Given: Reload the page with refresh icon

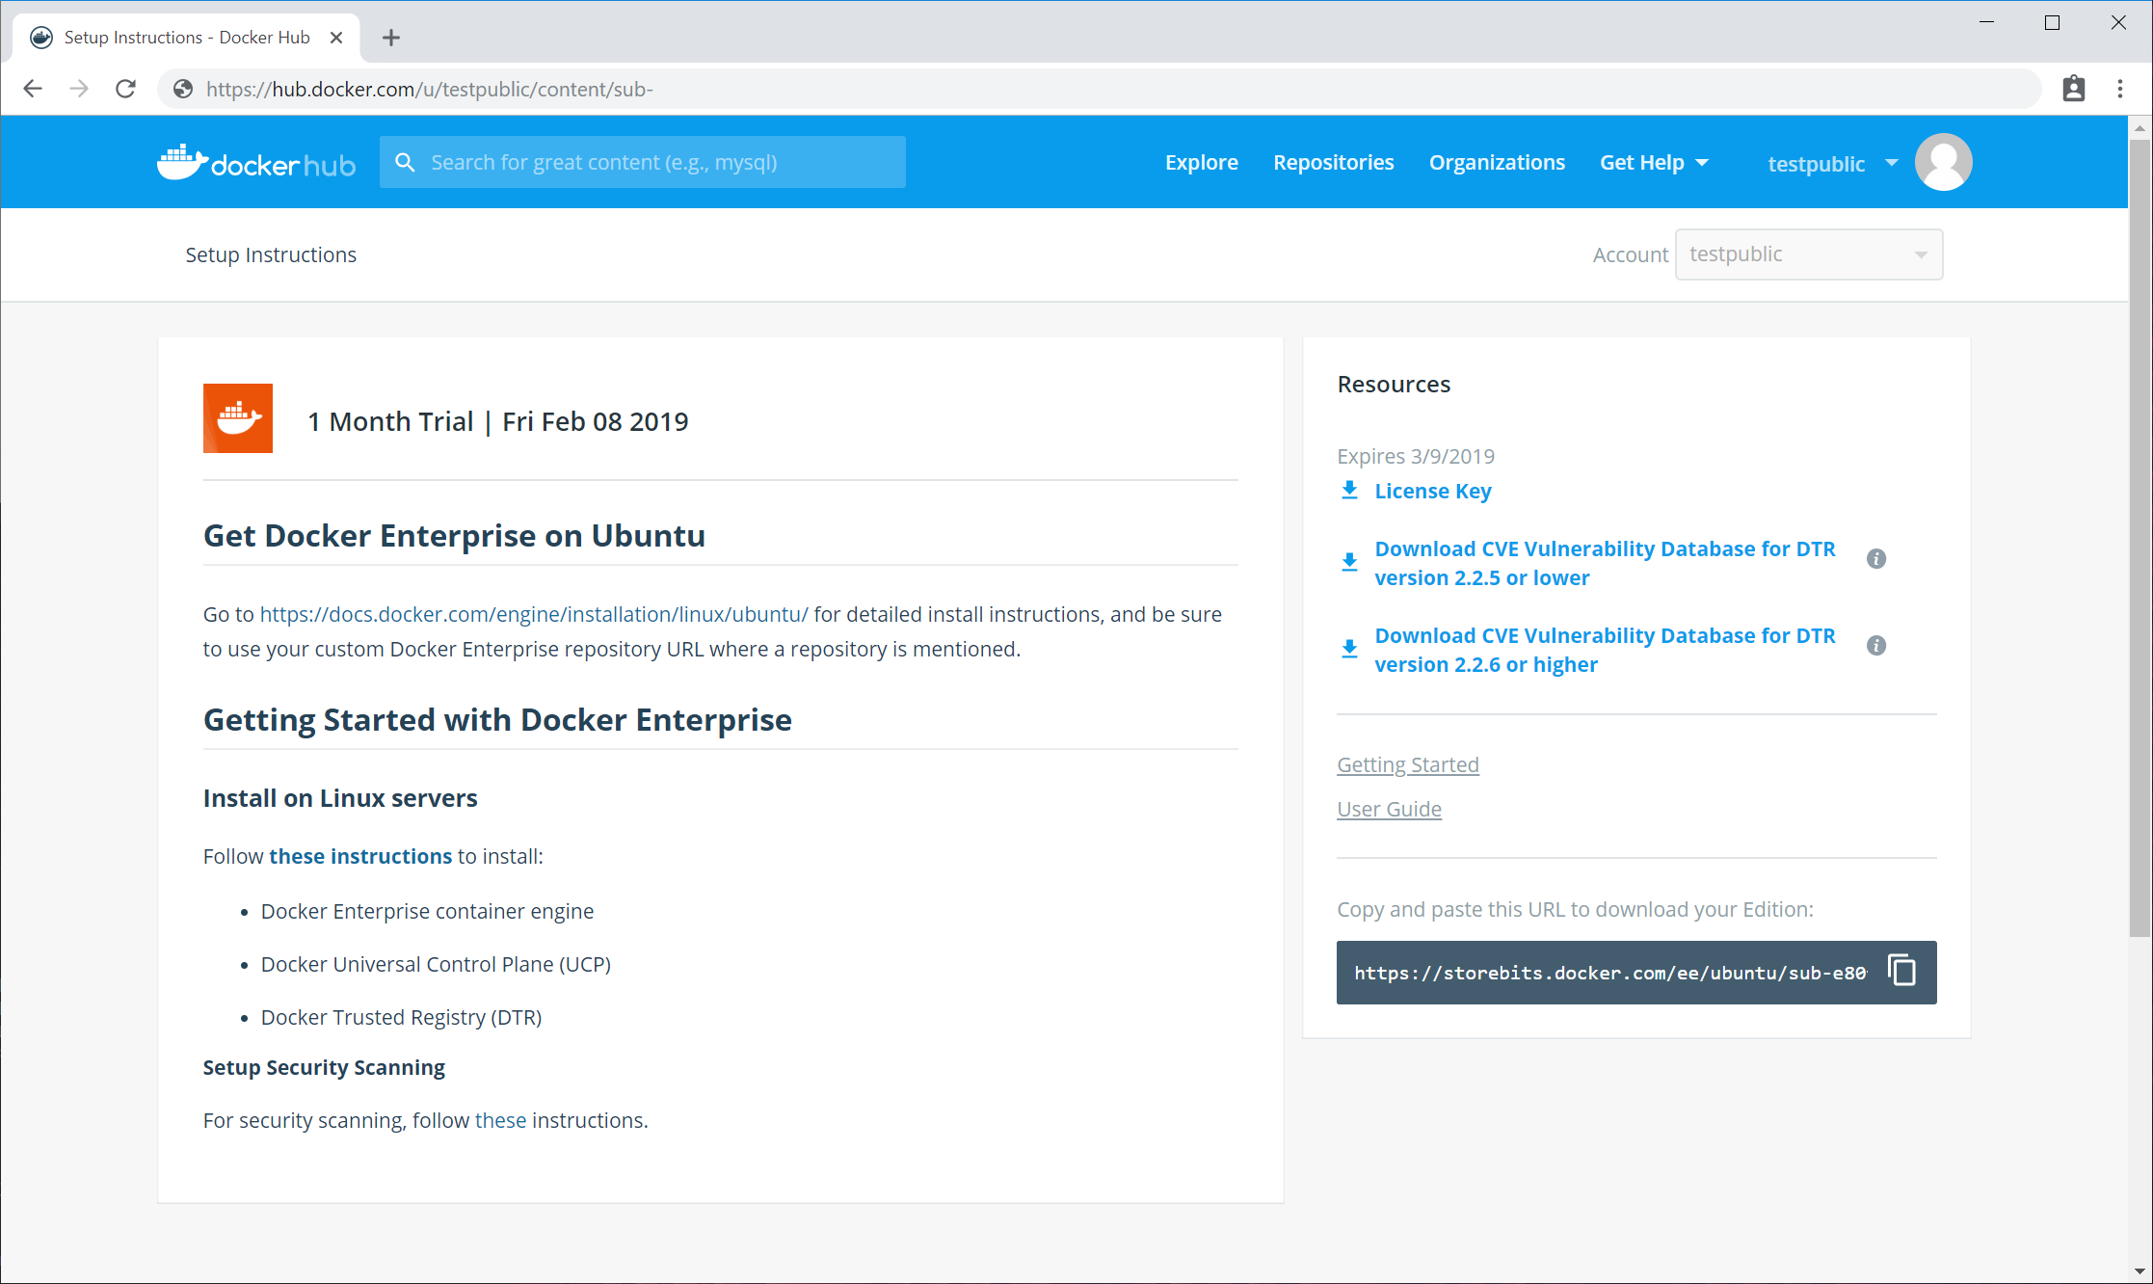Looking at the screenshot, I should click(125, 89).
